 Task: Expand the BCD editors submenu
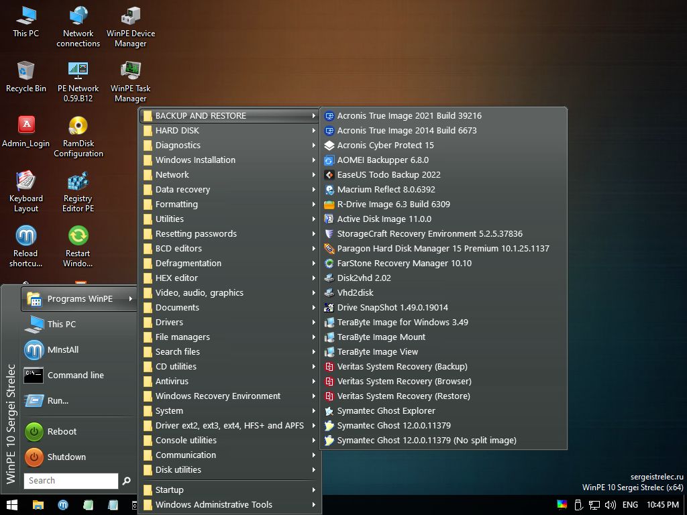click(x=229, y=248)
